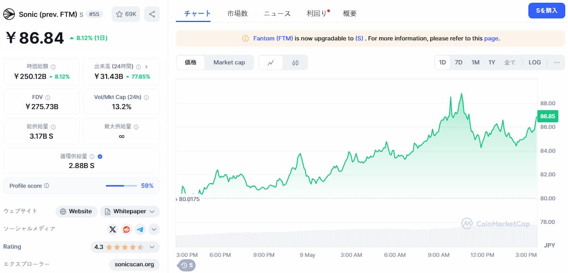568x273 pixels.
Task: Open the X (Twitter) social link
Action: (113, 229)
